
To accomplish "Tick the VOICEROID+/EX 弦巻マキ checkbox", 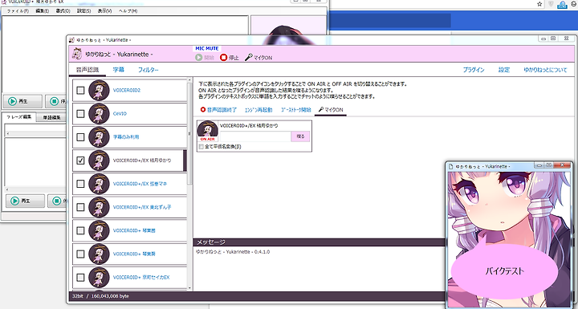I will [80, 184].
